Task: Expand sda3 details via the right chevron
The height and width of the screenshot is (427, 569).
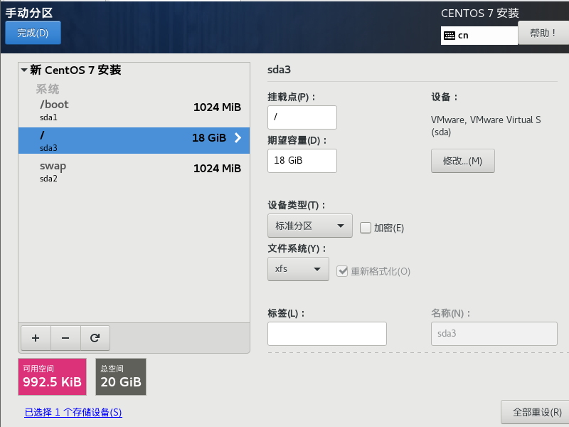Action: coord(238,138)
